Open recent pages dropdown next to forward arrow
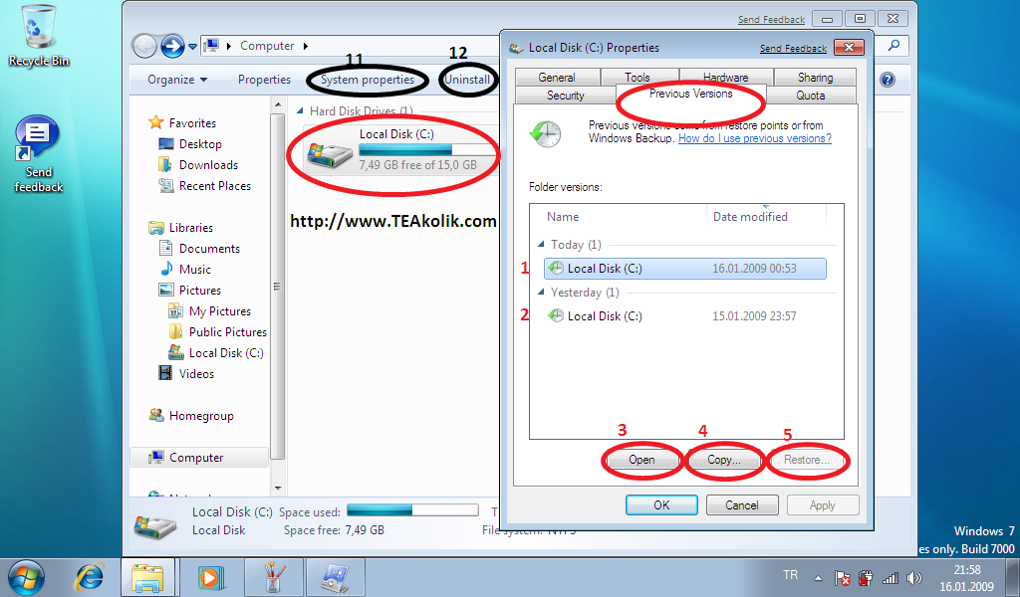The height and width of the screenshot is (597, 1020). coord(192,47)
